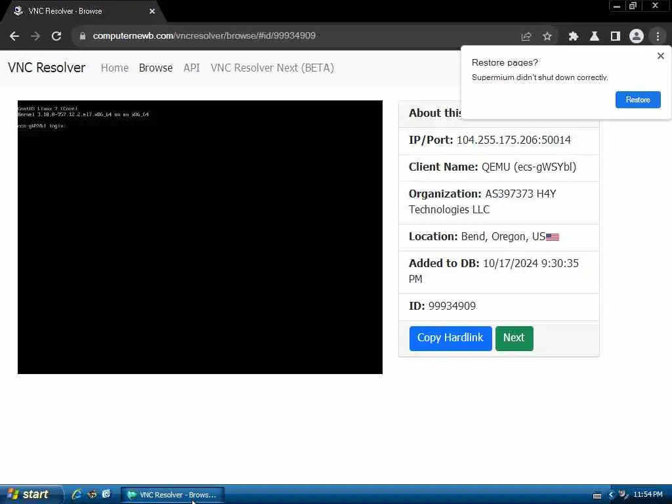The height and width of the screenshot is (504, 672).
Task: Launch Internet Explorer from quick launch
Action: point(77,494)
